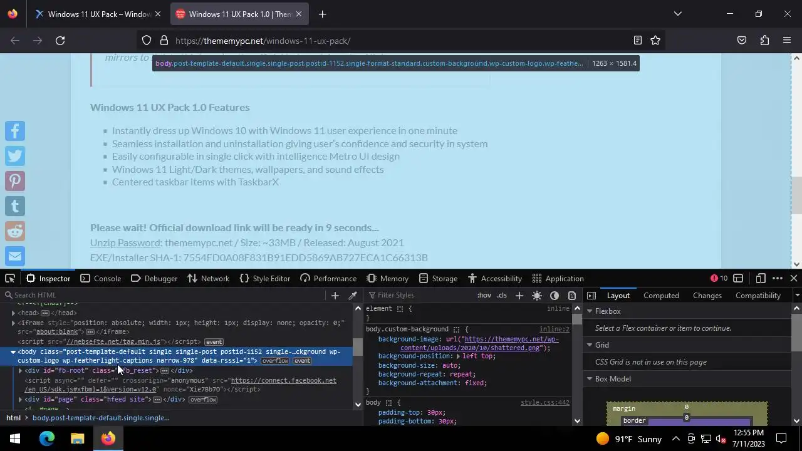Bookmark this page with the star

point(655,41)
